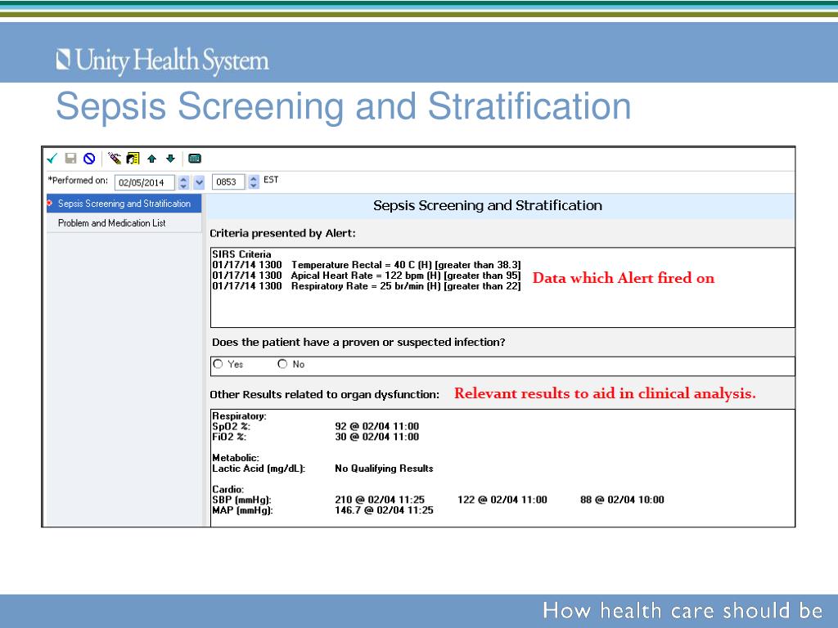Screen dimensions: 838x628
Task: Click SBP value 122 @ 02/04 11:00
Action: click(502, 500)
